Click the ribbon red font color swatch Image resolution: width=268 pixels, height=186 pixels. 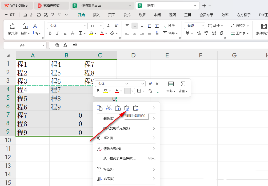click(102, 33)
